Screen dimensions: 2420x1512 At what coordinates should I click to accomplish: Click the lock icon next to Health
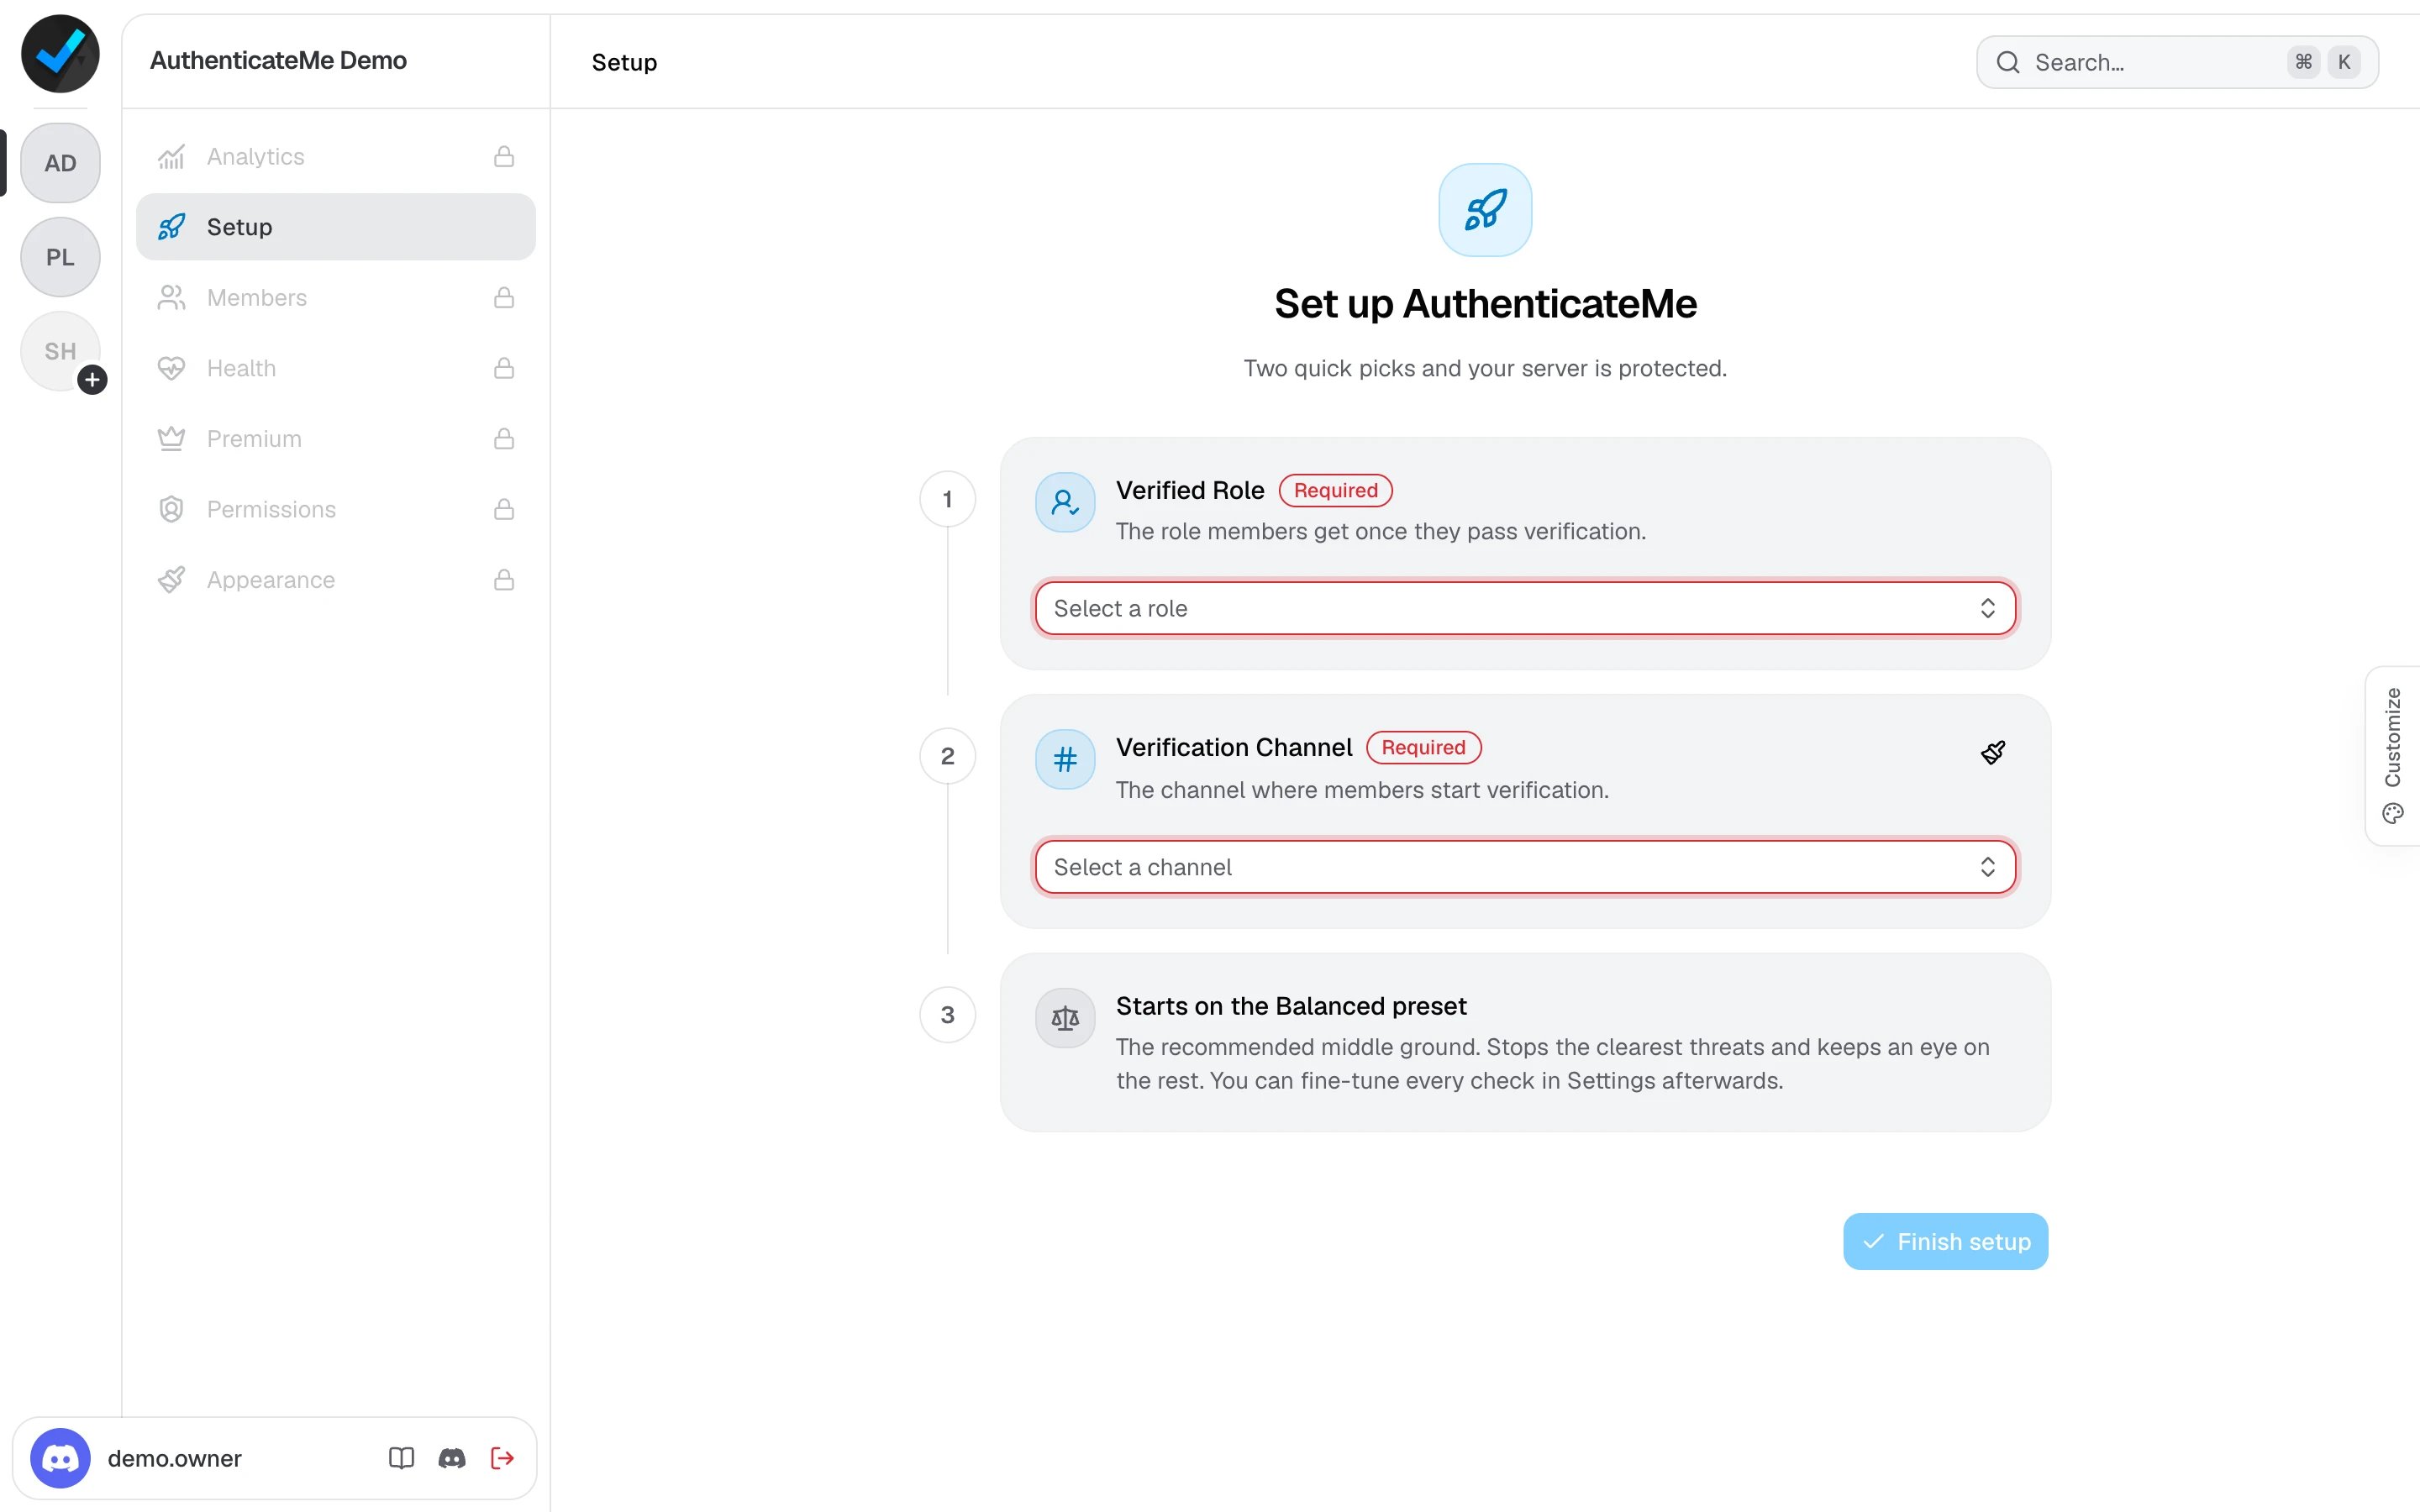click(504, 368)
